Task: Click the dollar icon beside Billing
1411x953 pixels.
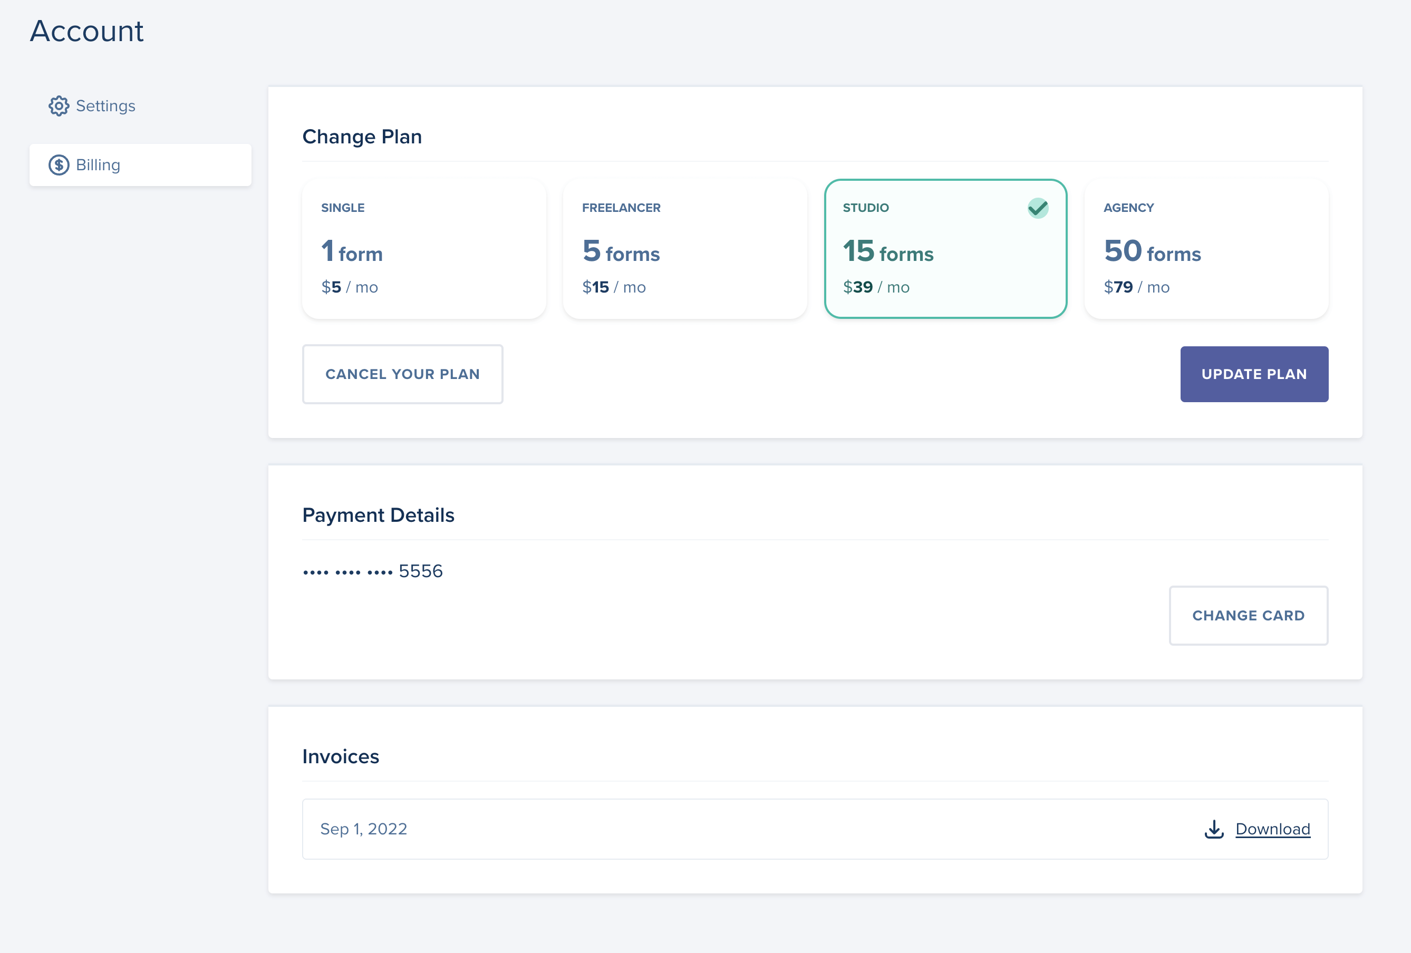Action: coord(59,164)
